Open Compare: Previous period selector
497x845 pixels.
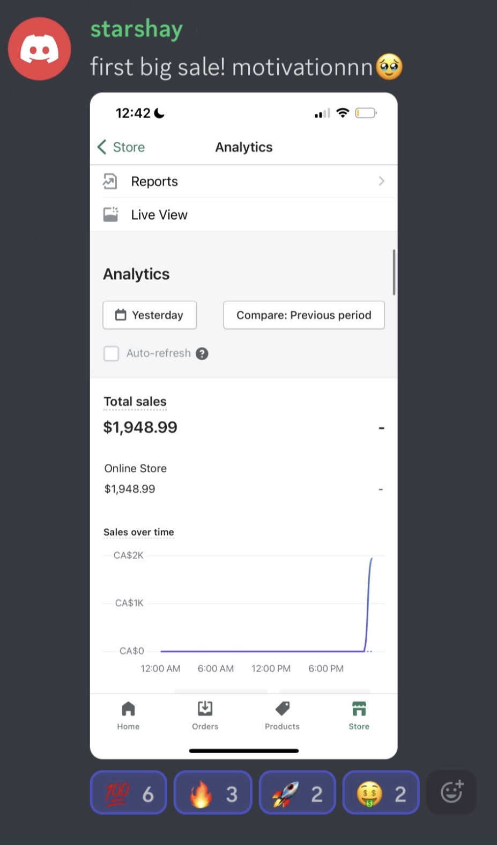304,315
